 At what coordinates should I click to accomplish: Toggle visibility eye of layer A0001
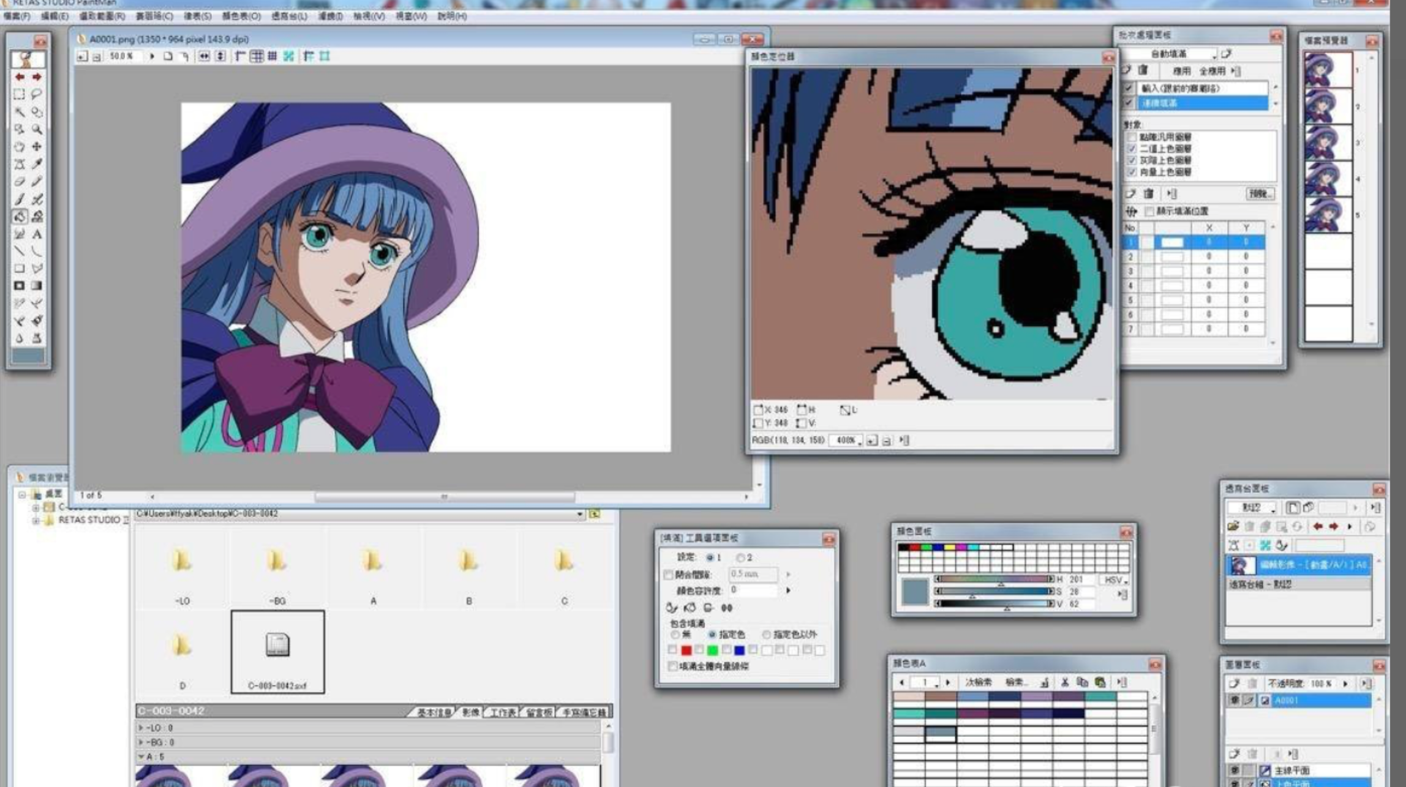click(1235, 701)
